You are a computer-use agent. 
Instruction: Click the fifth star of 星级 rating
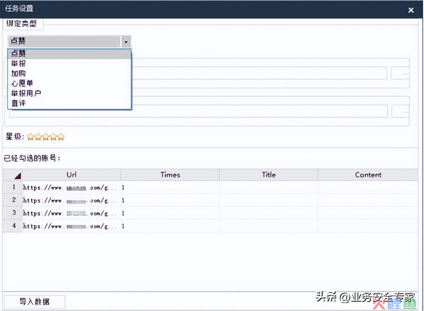pyautogui.click(x=61, y=137)
